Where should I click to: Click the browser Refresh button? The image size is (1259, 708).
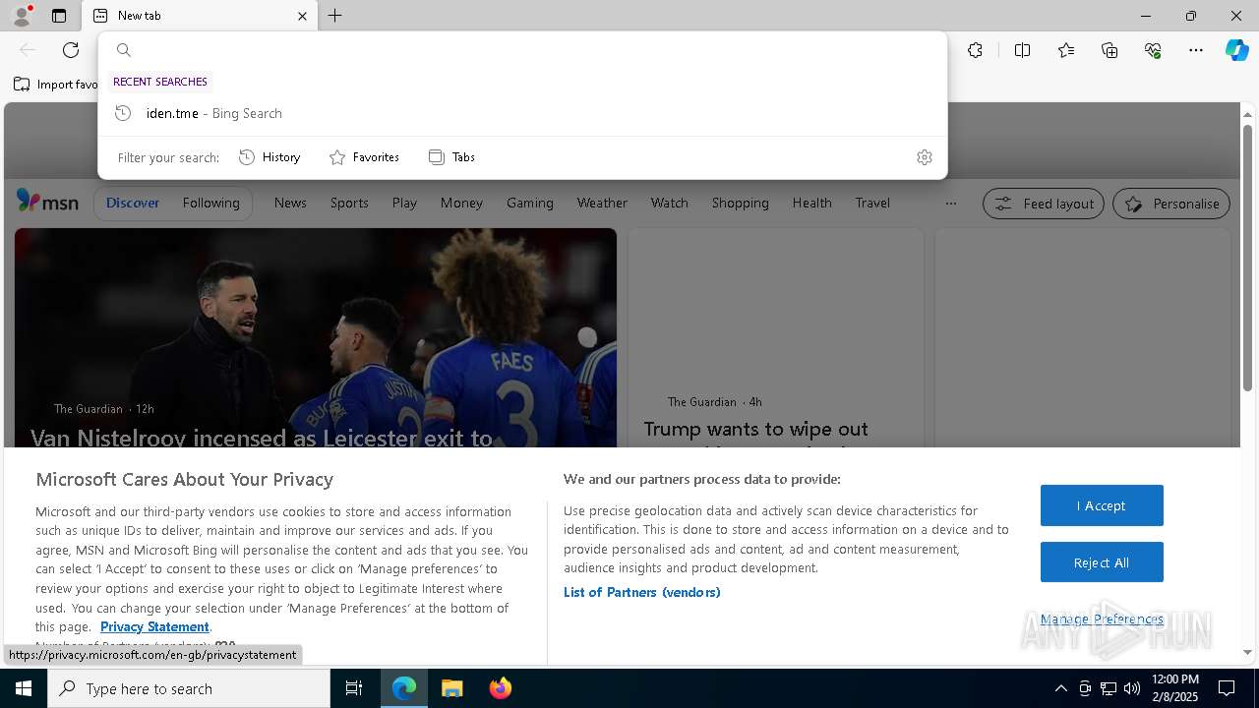[71, 50]
